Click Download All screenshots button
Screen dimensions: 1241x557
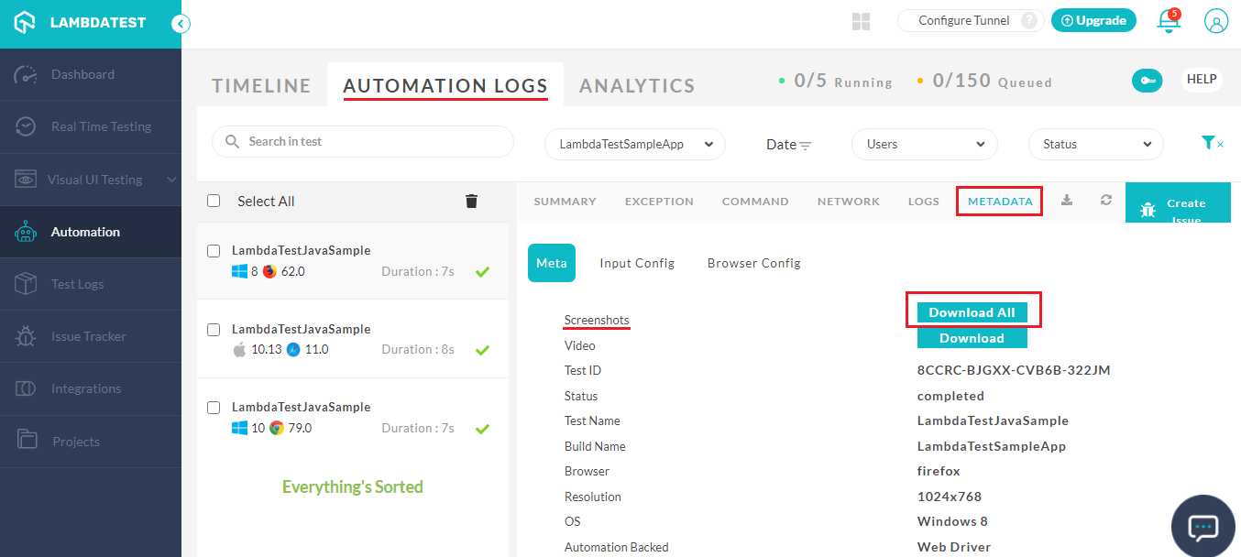click(x=972, y=312)
